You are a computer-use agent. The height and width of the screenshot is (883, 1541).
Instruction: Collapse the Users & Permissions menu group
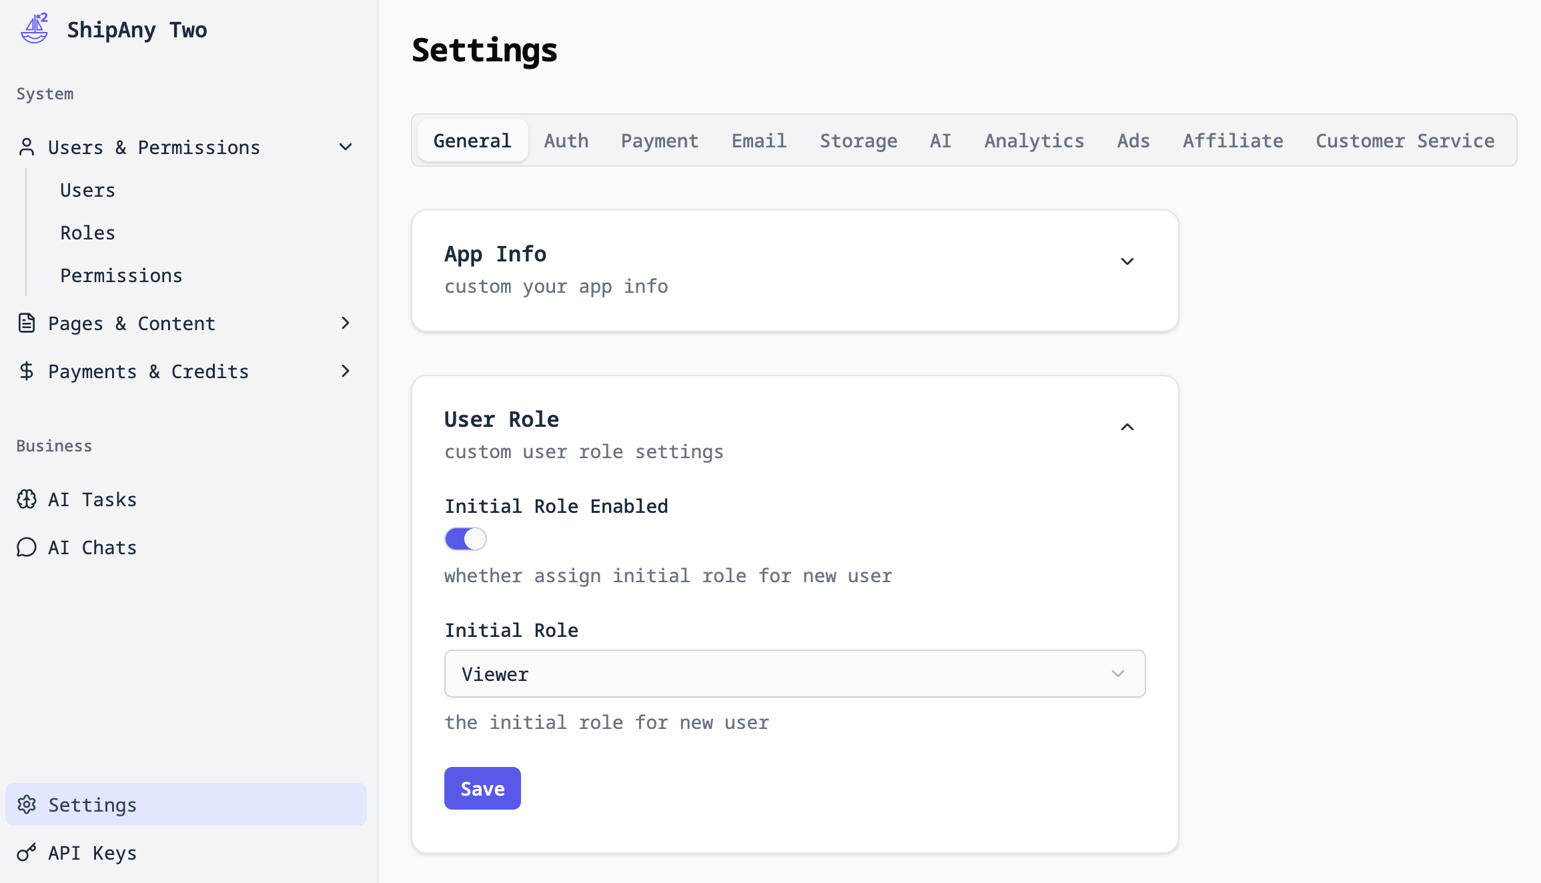(345, 147)
